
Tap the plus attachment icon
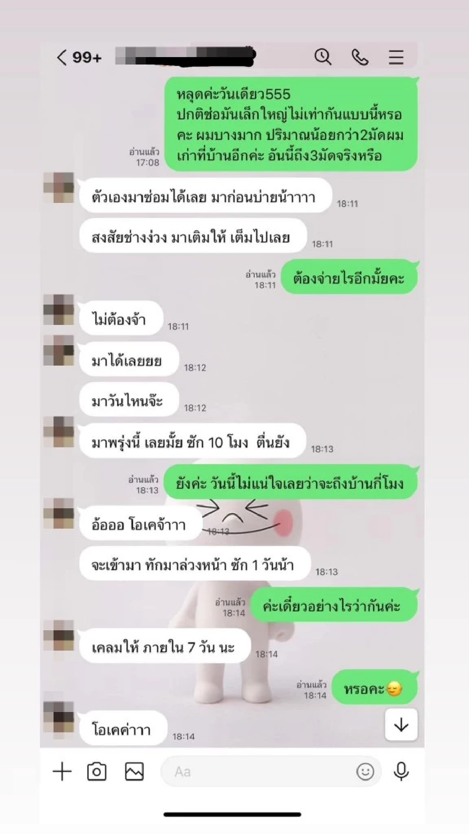click(62, 772)
